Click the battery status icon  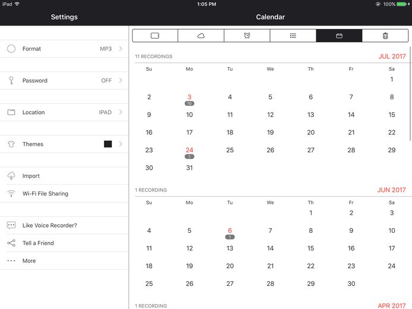tap(401, 4)
